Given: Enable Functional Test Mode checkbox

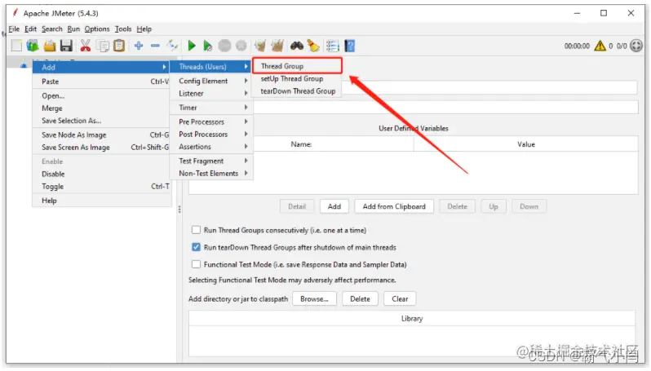Looking at the screenshot, I should coord(196,264).
